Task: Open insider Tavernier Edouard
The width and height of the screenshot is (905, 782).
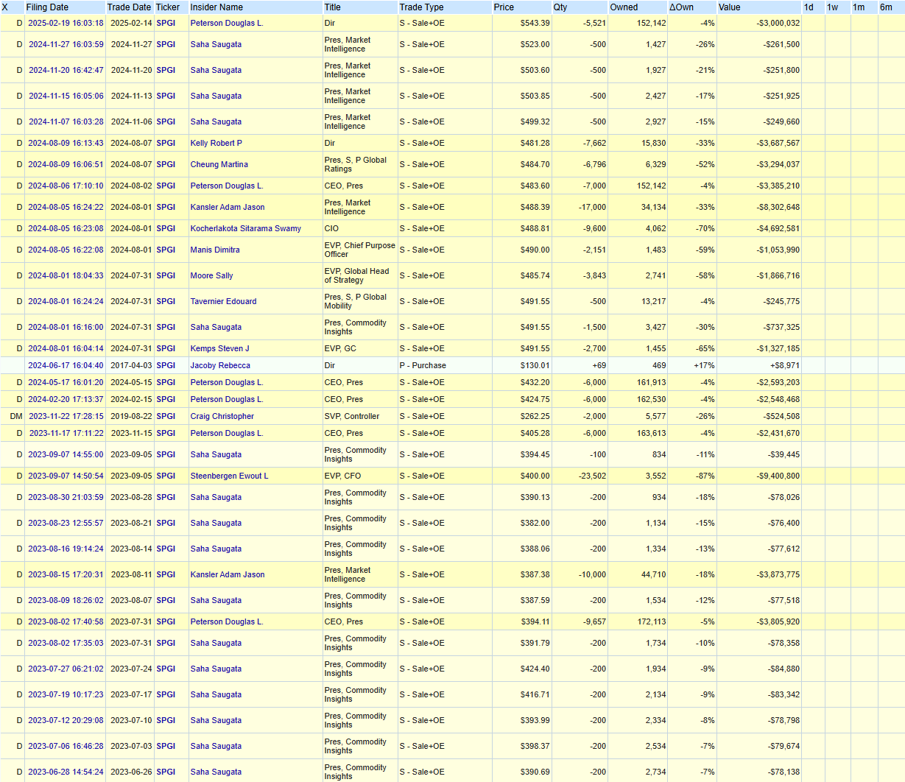Action: click(x=224, y=301)
